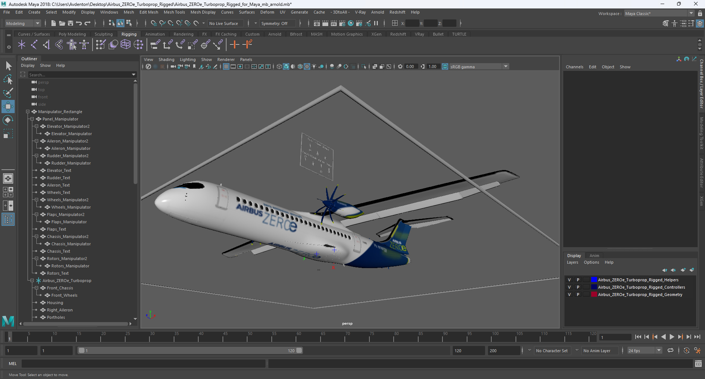
Task: Click the New Scene icon
Action: 54,23
